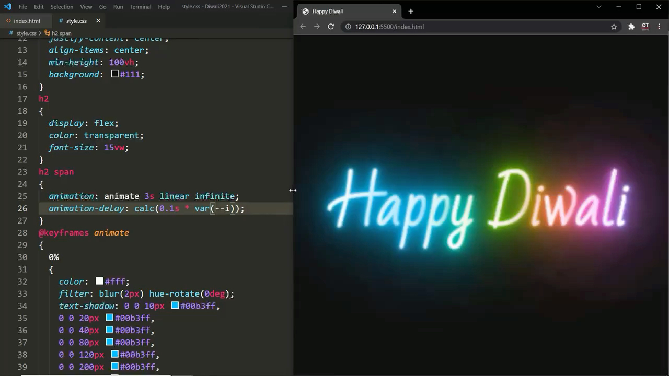
Task: Go back in browser history
Action: pyautogui.click(x=303, y=27)
